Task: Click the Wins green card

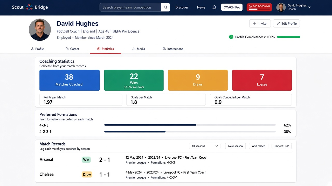Action: (x=134, y=80)
